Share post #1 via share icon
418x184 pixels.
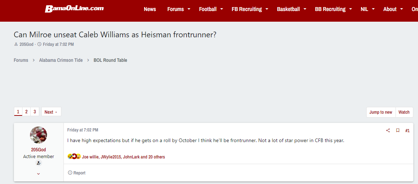point(388,130)
